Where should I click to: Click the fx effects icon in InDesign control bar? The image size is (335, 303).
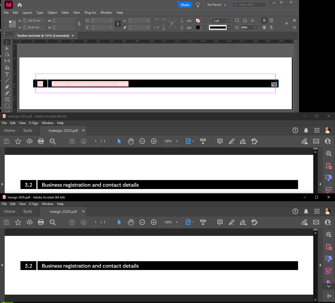pyautogui.click(x=253, y=20)
